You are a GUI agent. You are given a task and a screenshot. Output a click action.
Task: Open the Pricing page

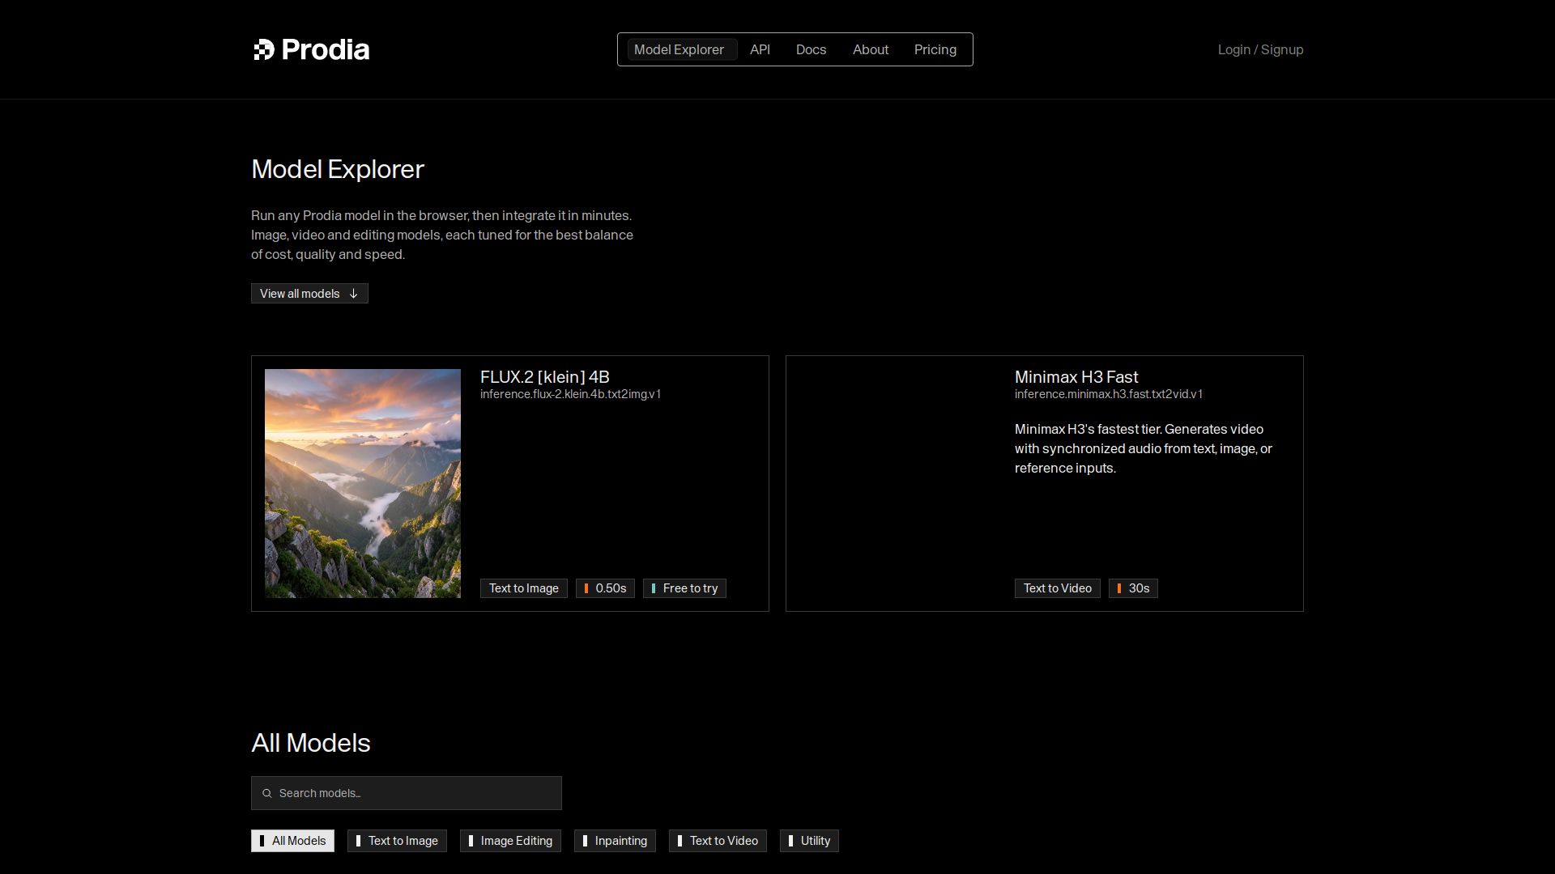coord(935,49)
